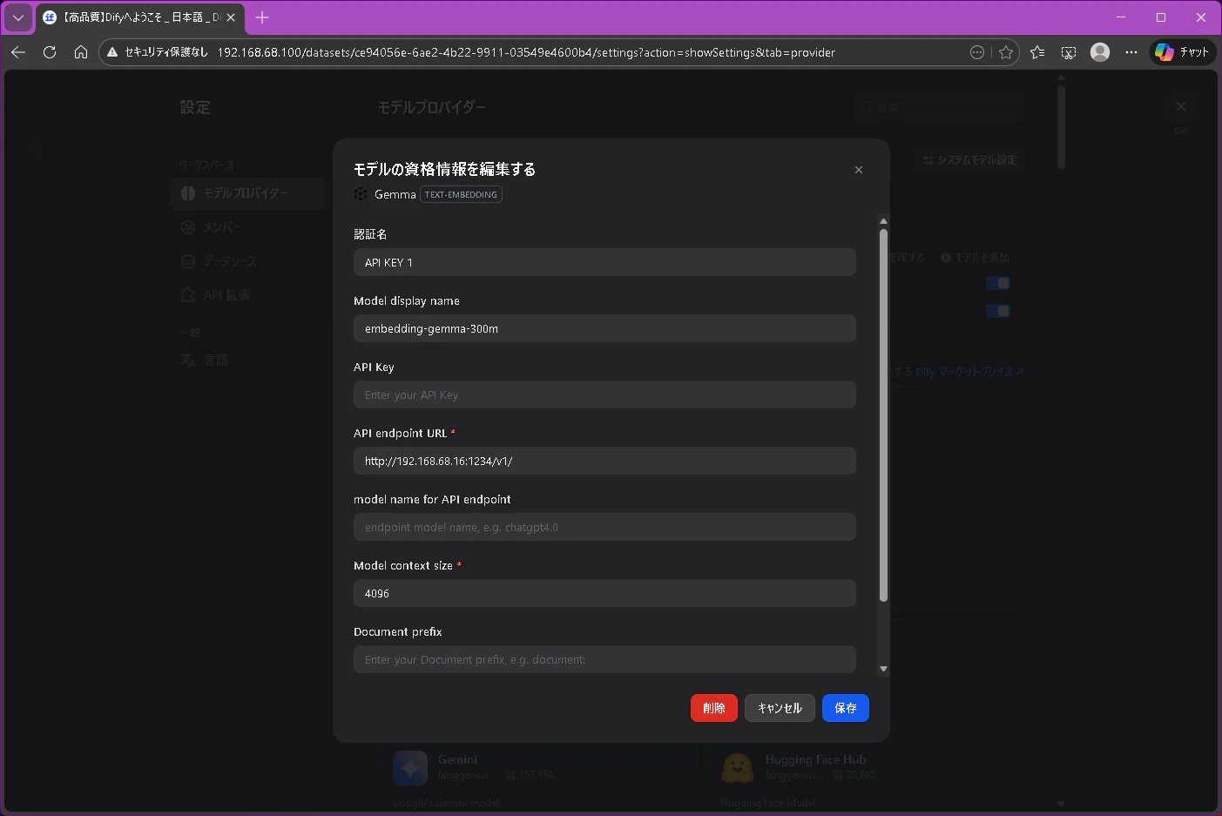This screenshot has height=816, width=1222.
Task: Click the page vertical scrollbar
Action: (1061, 126)
